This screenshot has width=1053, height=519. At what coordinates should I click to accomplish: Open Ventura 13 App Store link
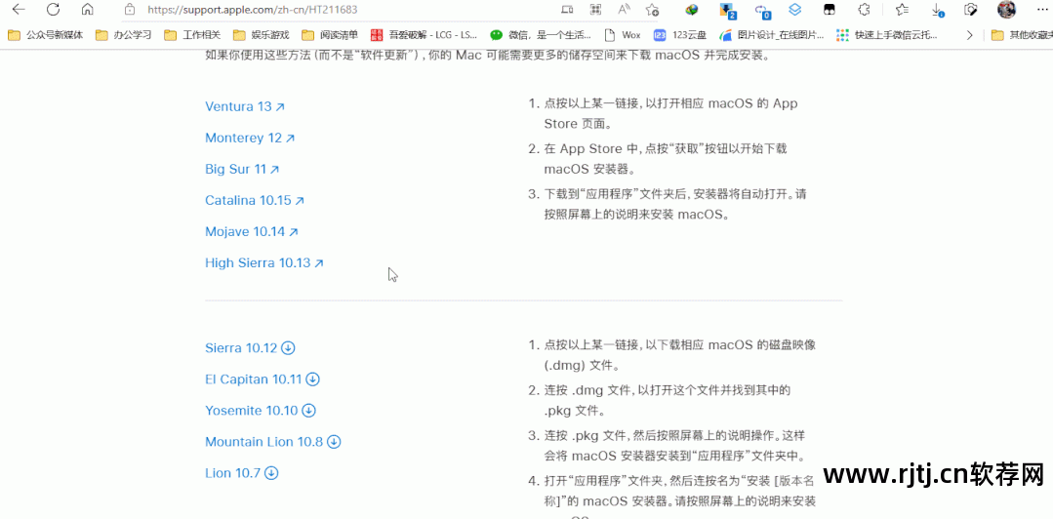click(x=245, y=106)
